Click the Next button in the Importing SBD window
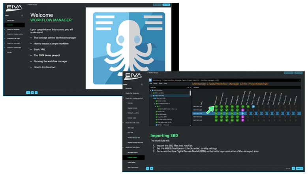The height and width of the screenshot is (174, 308). 300,168
